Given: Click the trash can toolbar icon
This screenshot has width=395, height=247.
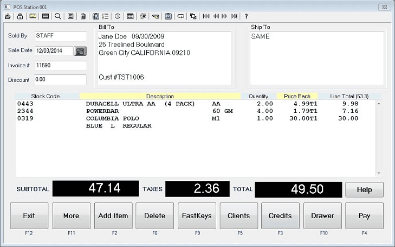Looking at the screenshot, I should pyautogui.click(x=83, y=16).
